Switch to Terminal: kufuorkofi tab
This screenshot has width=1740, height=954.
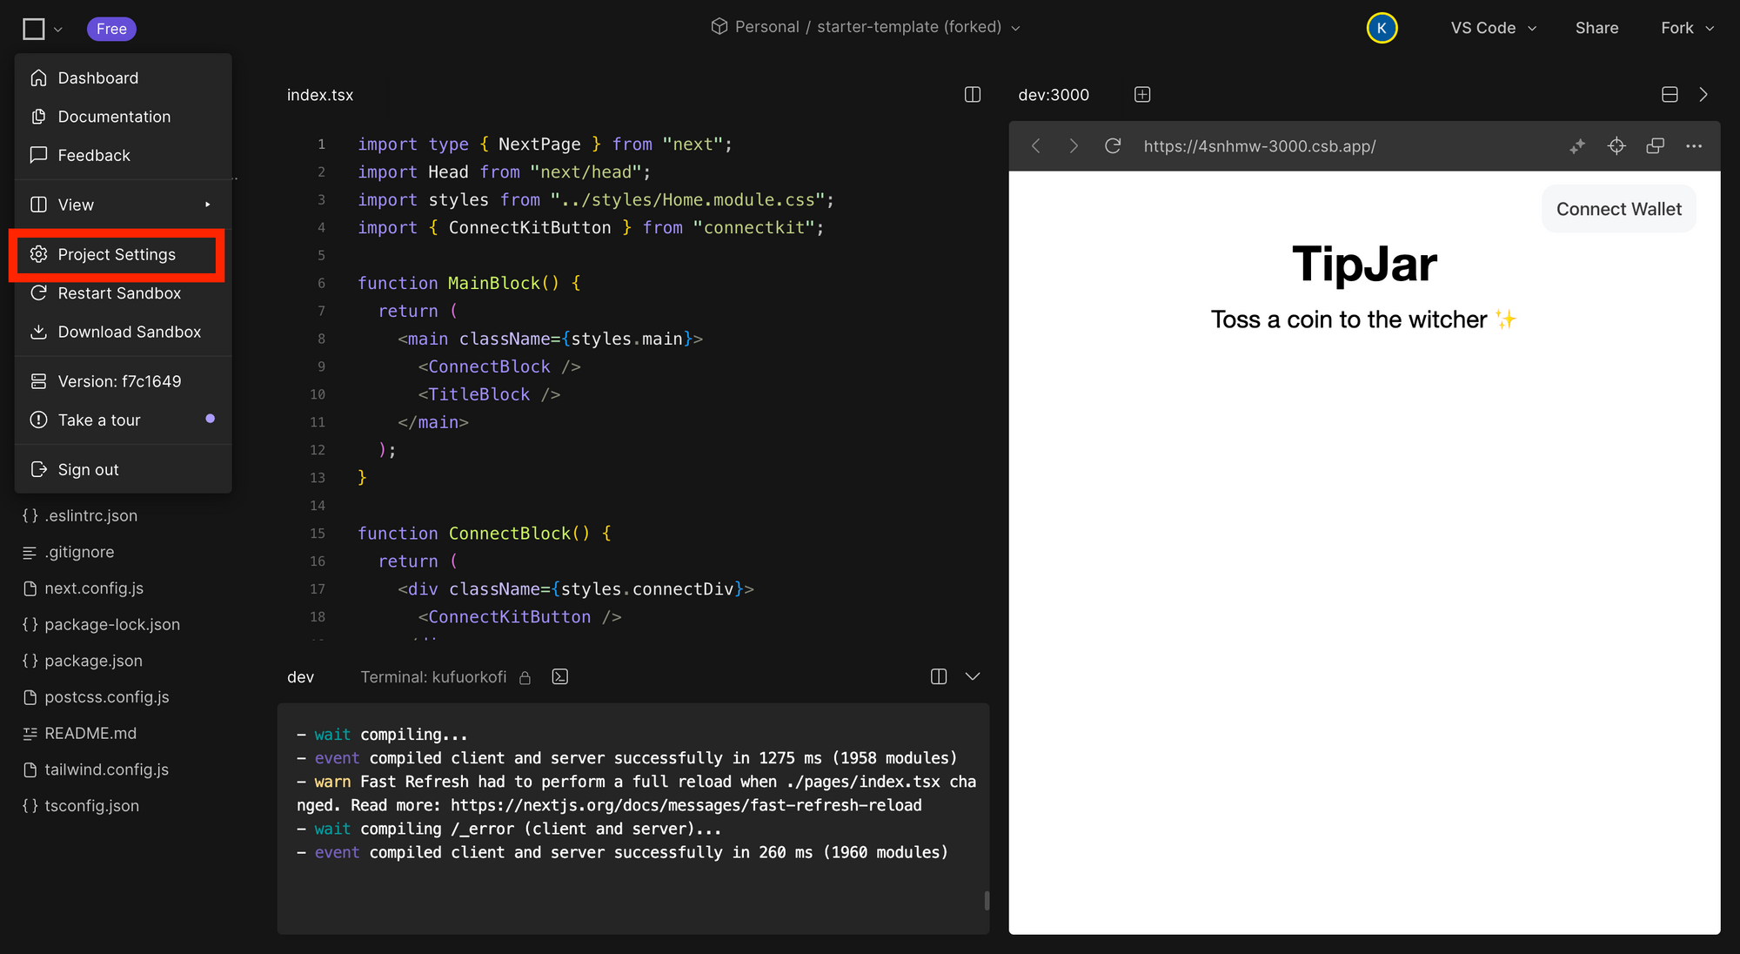click(433, 676)
